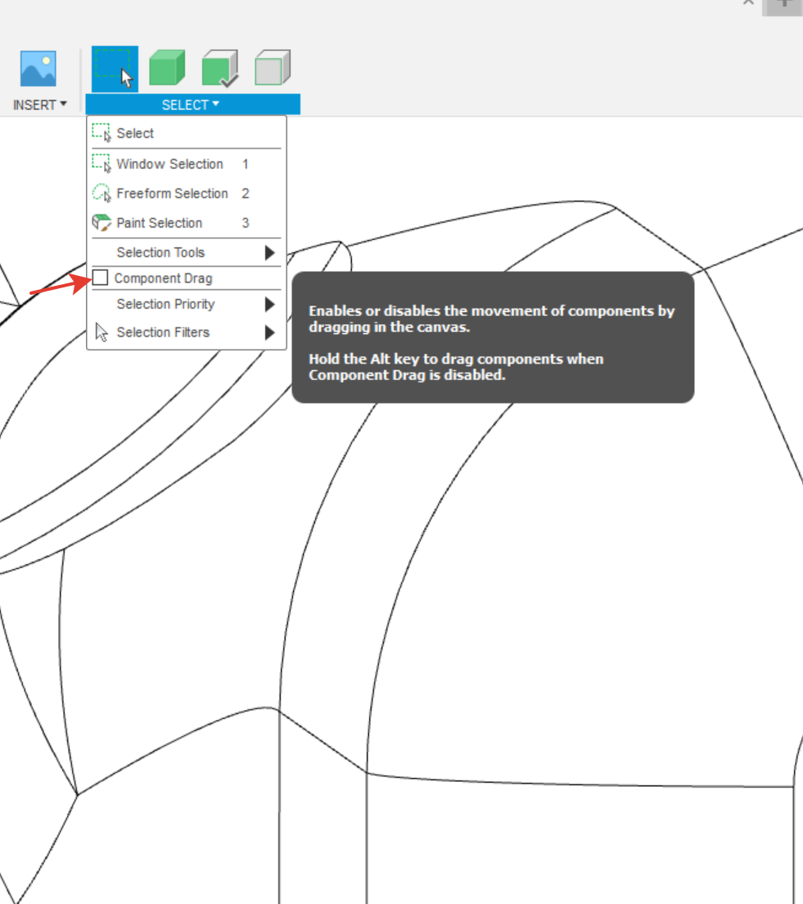The image size is (803, 904).
Task: Click green cube with checkmark icon
Action: click(219, 68)
